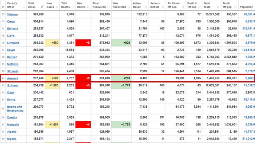Click the # rank column header
Viewport: 255px width, 143px height.
[3, 7]
